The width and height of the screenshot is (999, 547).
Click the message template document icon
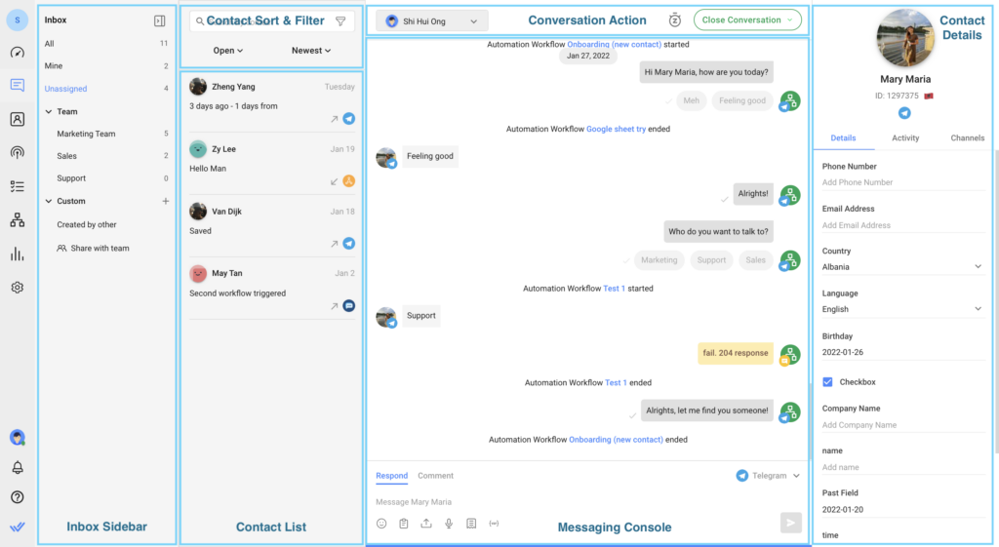pyautogui.click(x=471, y=524)
